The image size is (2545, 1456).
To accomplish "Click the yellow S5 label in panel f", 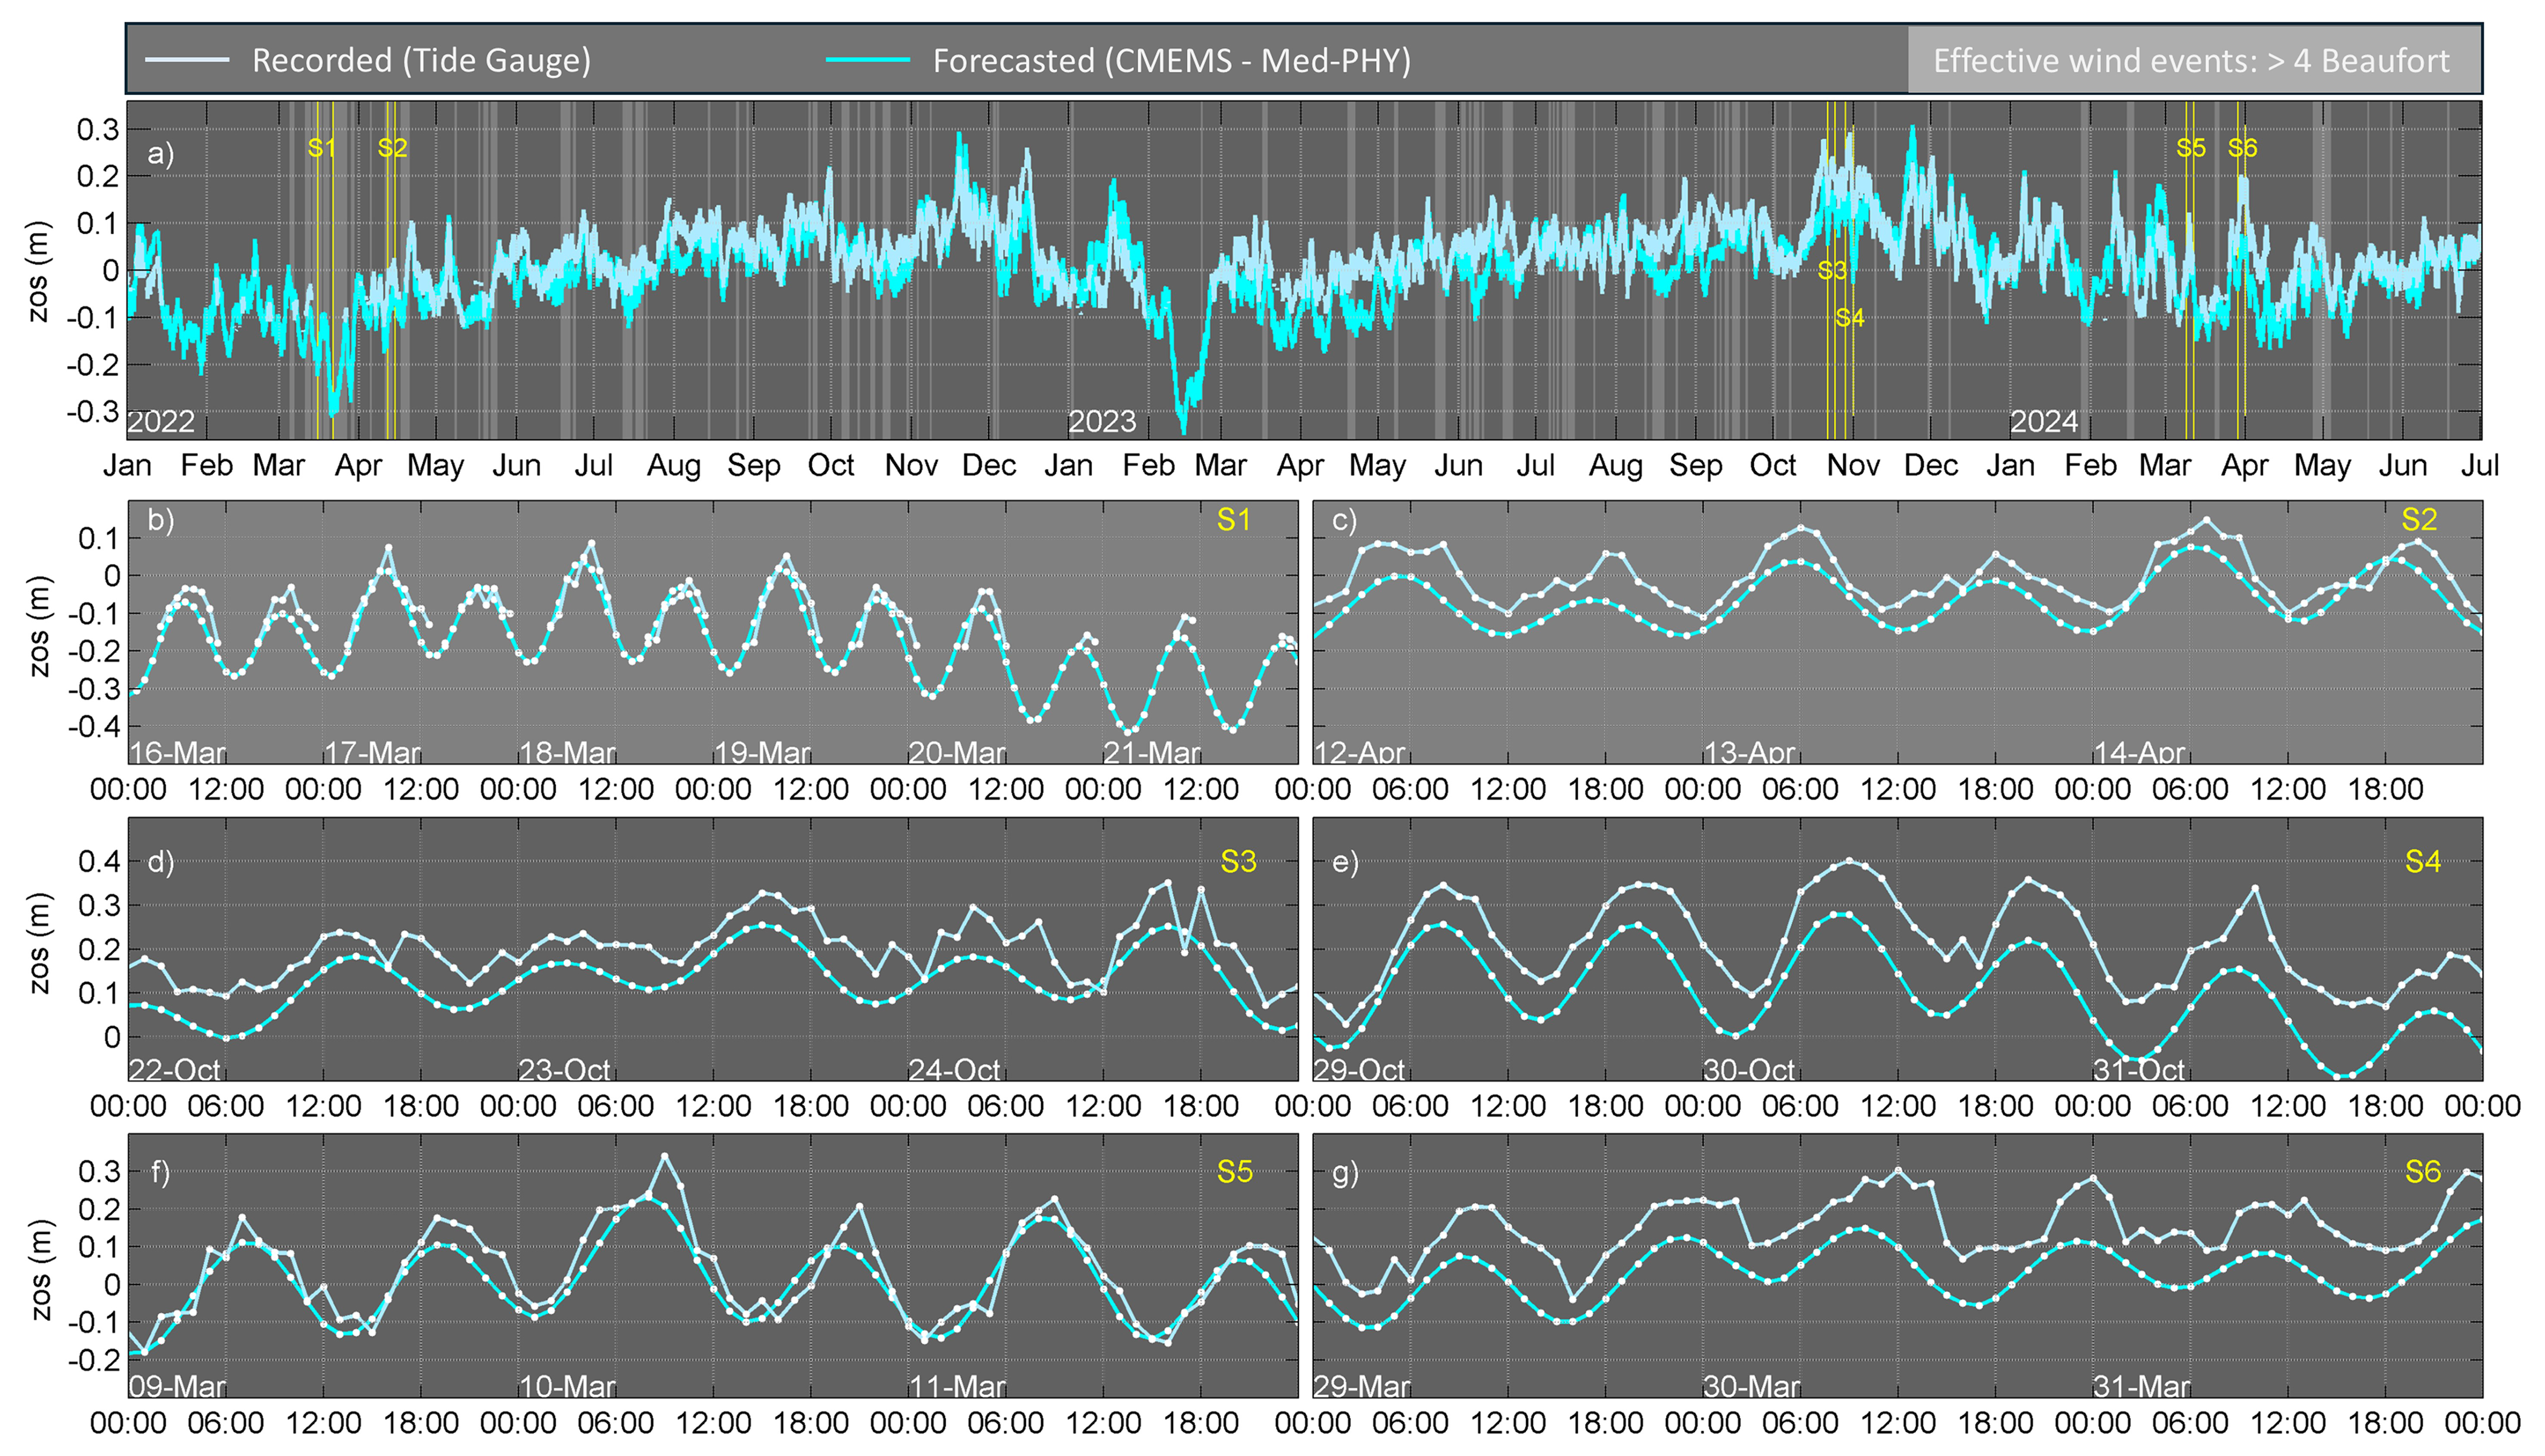I will coord(1234,1172).
